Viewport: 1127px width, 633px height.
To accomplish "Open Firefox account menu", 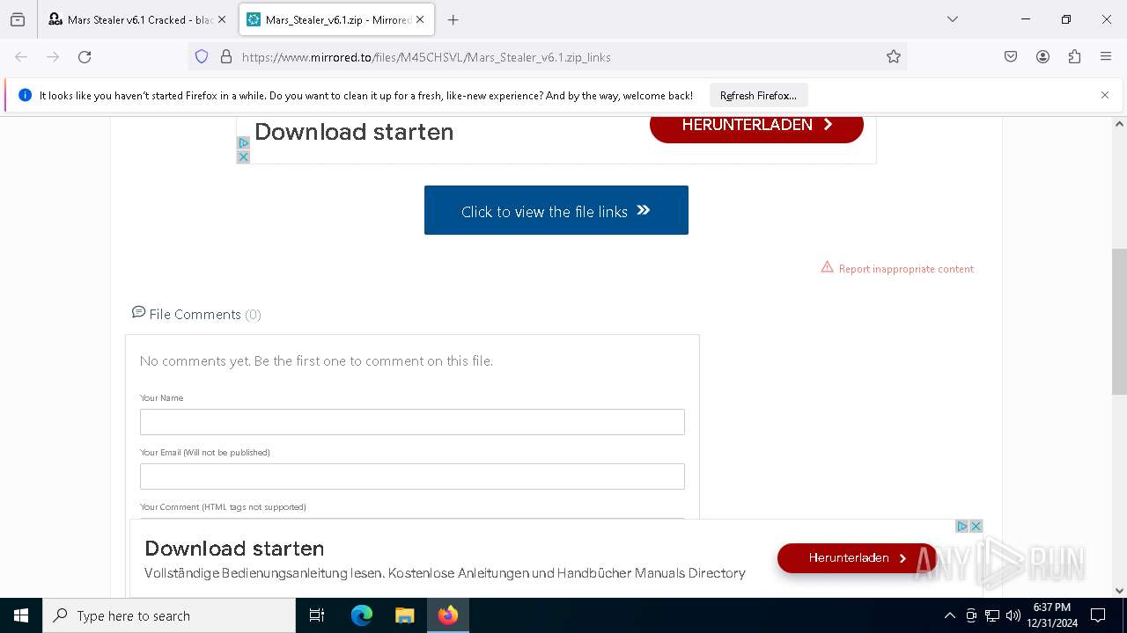I will pos(1042,57).
